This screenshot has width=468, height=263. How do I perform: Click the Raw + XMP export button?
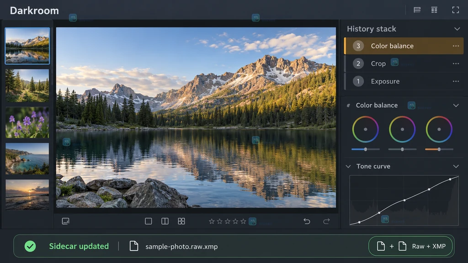[x=411, y=246]
